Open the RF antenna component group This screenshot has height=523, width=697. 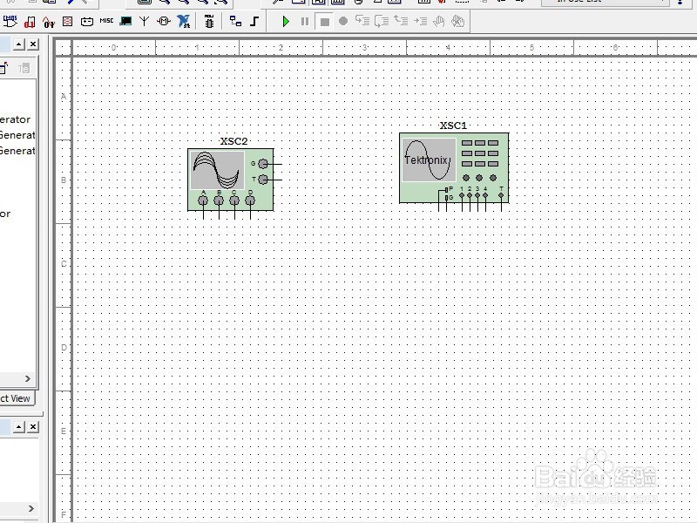[x=144, y=21]
